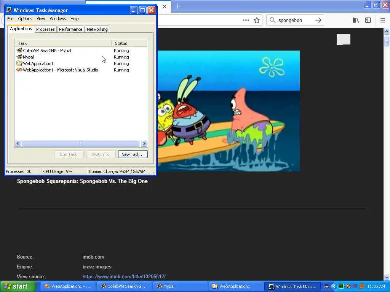The image size is (390, 292).
Task: Open the browser hamburger menu
Action: tap(382, 20)
